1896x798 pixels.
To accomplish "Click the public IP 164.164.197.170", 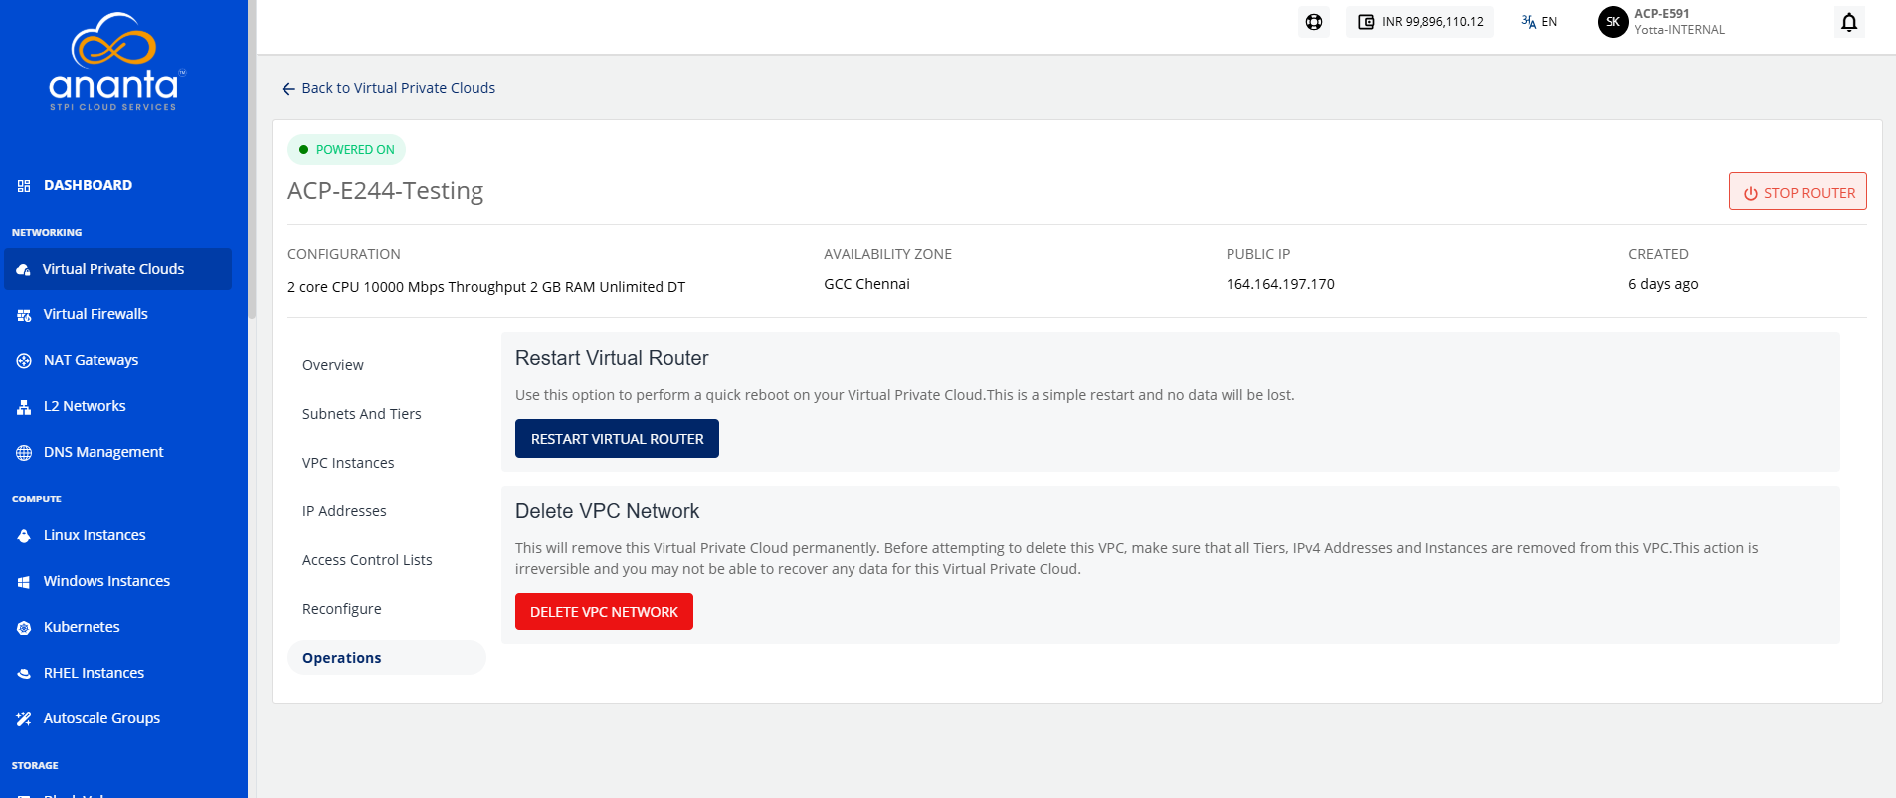I will (1279, 284).
